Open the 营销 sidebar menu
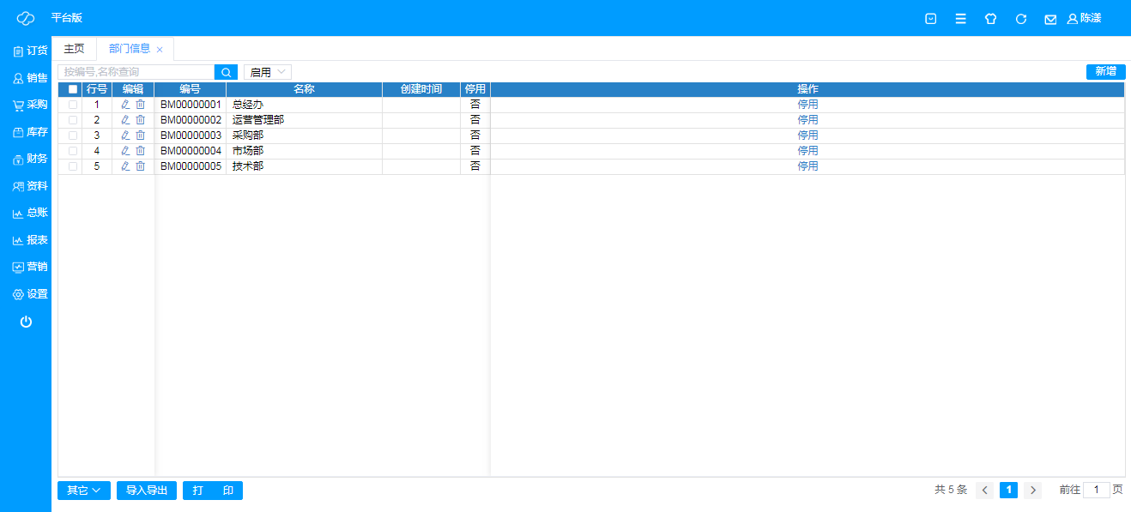Viewport: 1131px width, 512px height. tap(30, 267)
